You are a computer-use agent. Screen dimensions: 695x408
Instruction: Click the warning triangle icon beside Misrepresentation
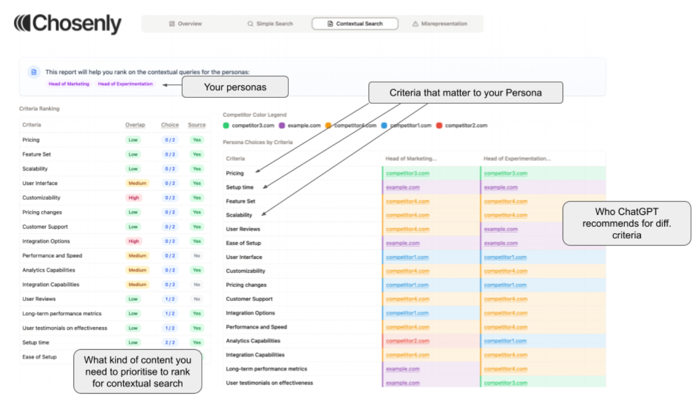[415, 24]
